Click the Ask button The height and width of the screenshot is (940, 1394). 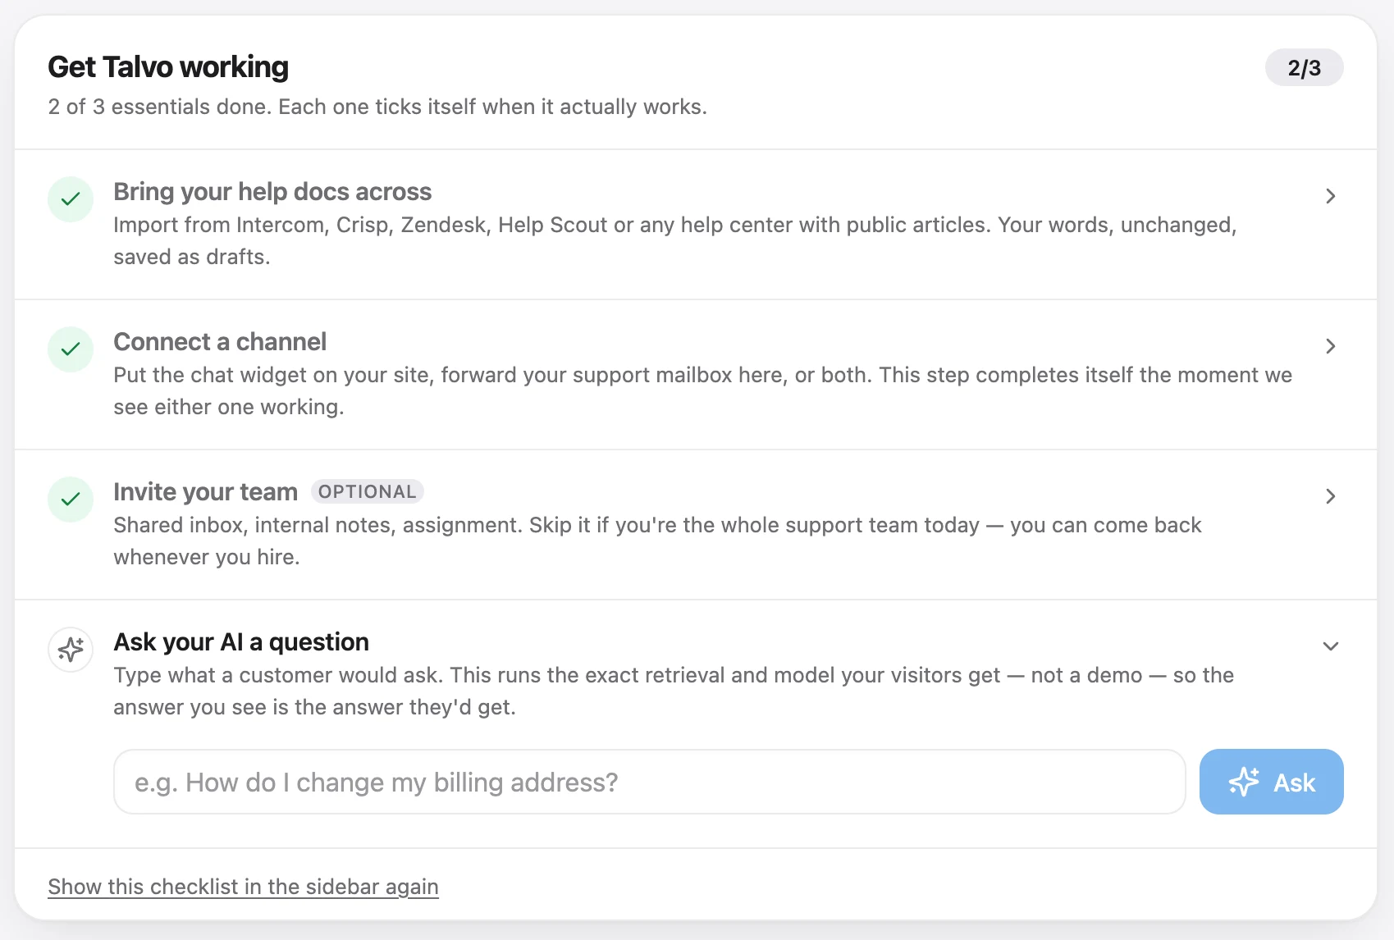1271,782
